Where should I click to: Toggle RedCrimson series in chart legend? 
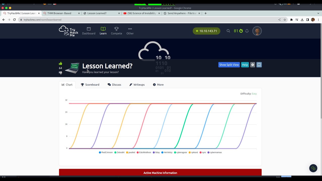(106, 152)
